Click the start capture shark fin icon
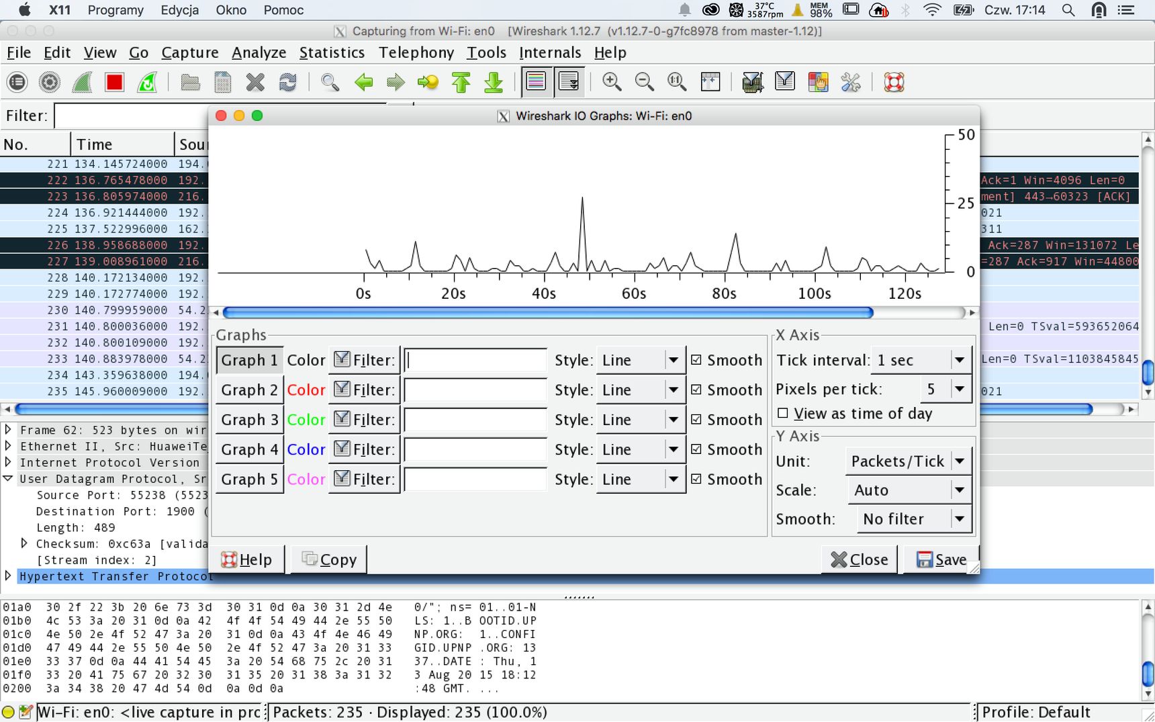 click(82, 82)
